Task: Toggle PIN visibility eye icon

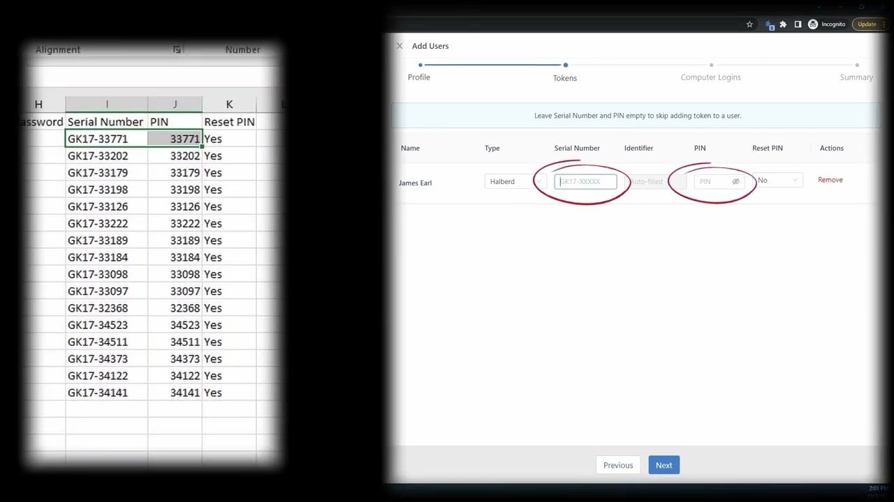Action: pos(735,182)
